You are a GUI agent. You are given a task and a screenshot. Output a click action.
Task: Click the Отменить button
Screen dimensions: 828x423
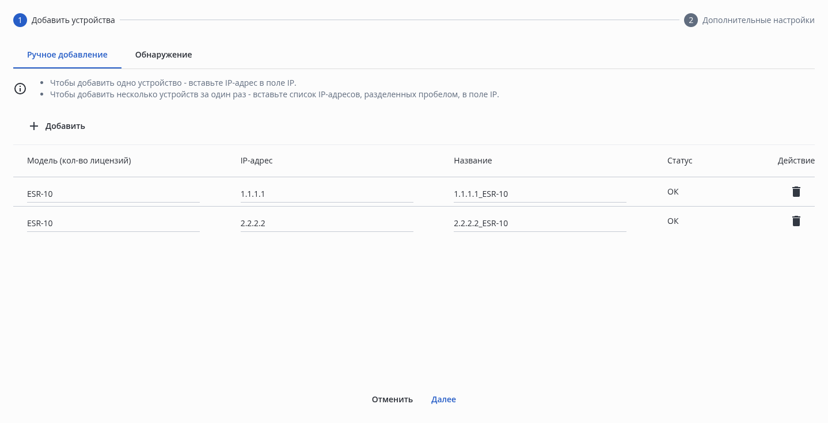coord(392,399)
